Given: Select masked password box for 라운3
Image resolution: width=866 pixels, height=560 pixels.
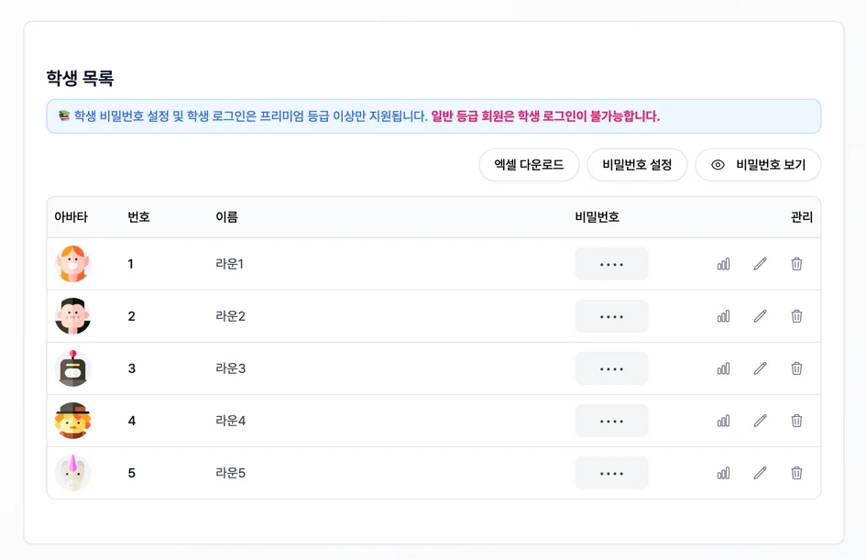Looking at the screenshot, I should (x=611, y=368).
